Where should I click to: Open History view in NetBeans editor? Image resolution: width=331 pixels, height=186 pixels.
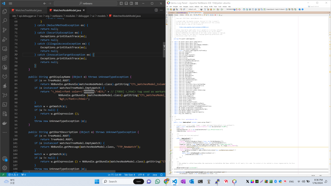[182, 15]
